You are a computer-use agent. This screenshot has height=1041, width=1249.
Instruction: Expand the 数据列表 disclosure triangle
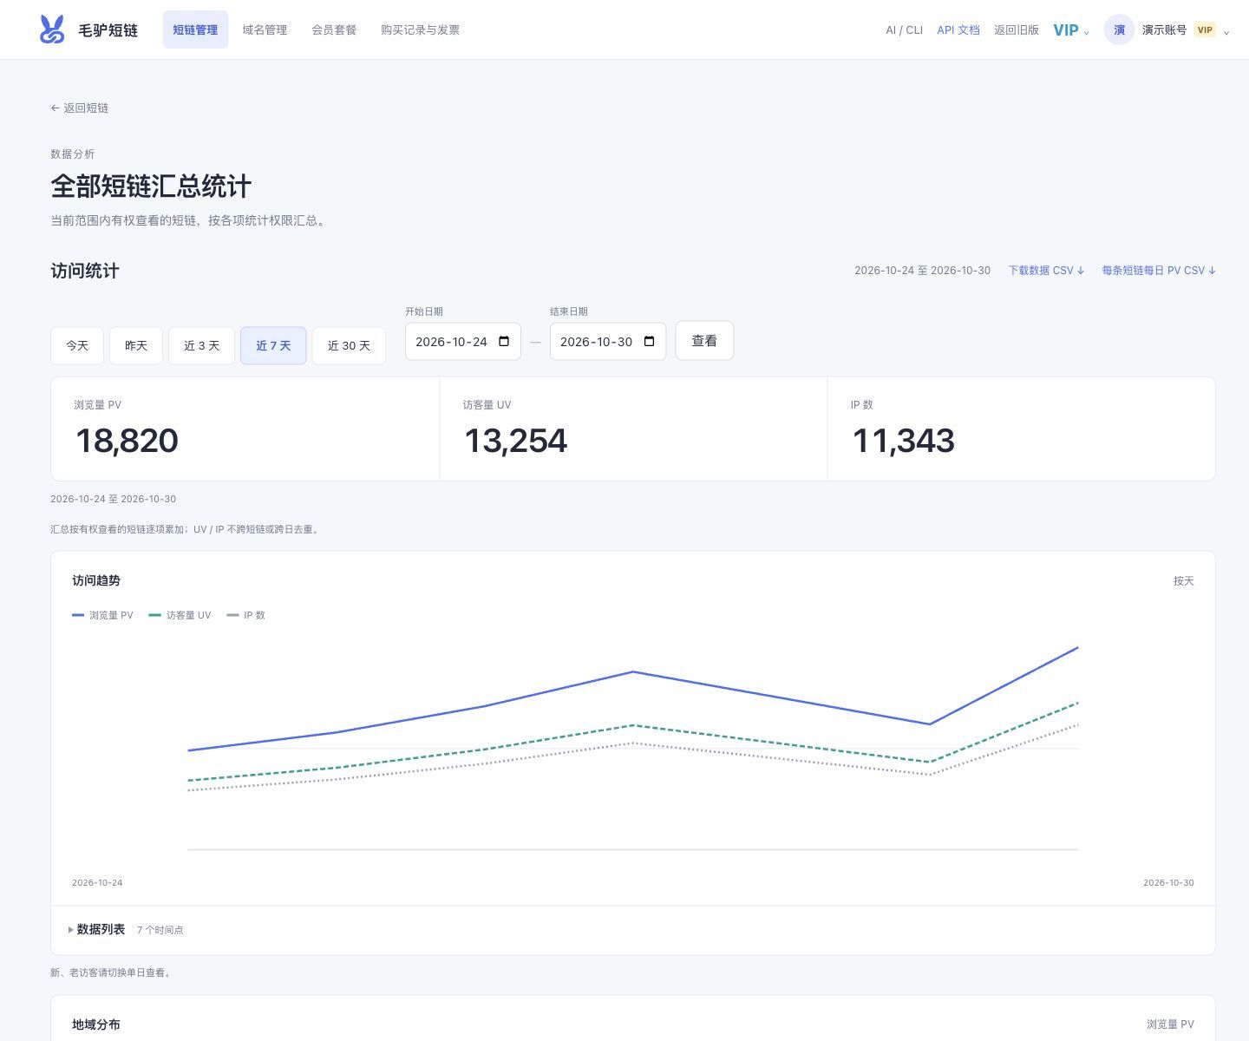pos(70,930)
